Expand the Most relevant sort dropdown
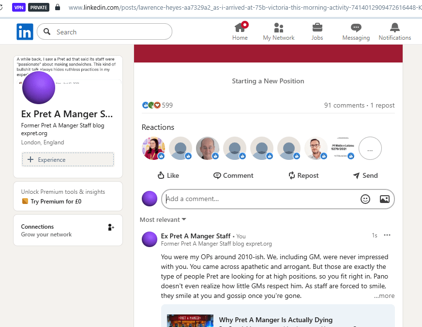This screenshot has height=327, width=422. [x=163, y=219]
